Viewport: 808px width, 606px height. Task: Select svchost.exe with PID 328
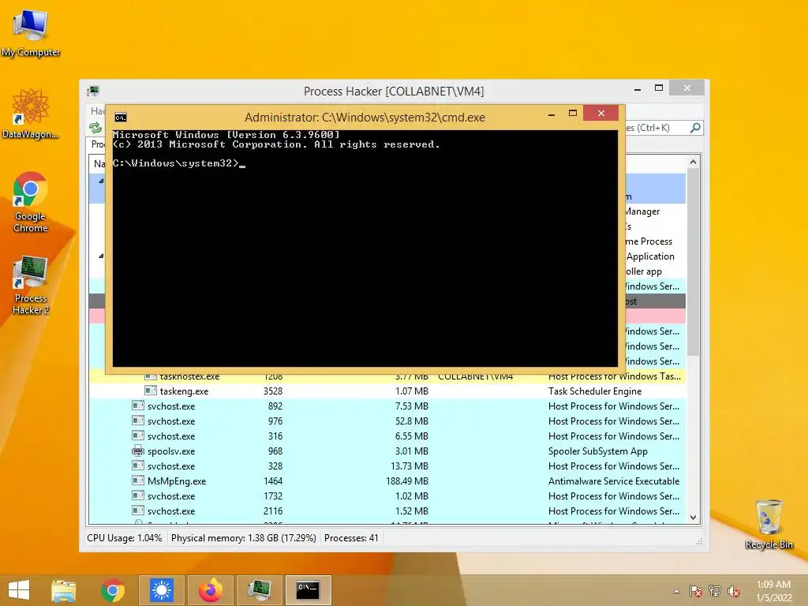(x=387, y=466)
